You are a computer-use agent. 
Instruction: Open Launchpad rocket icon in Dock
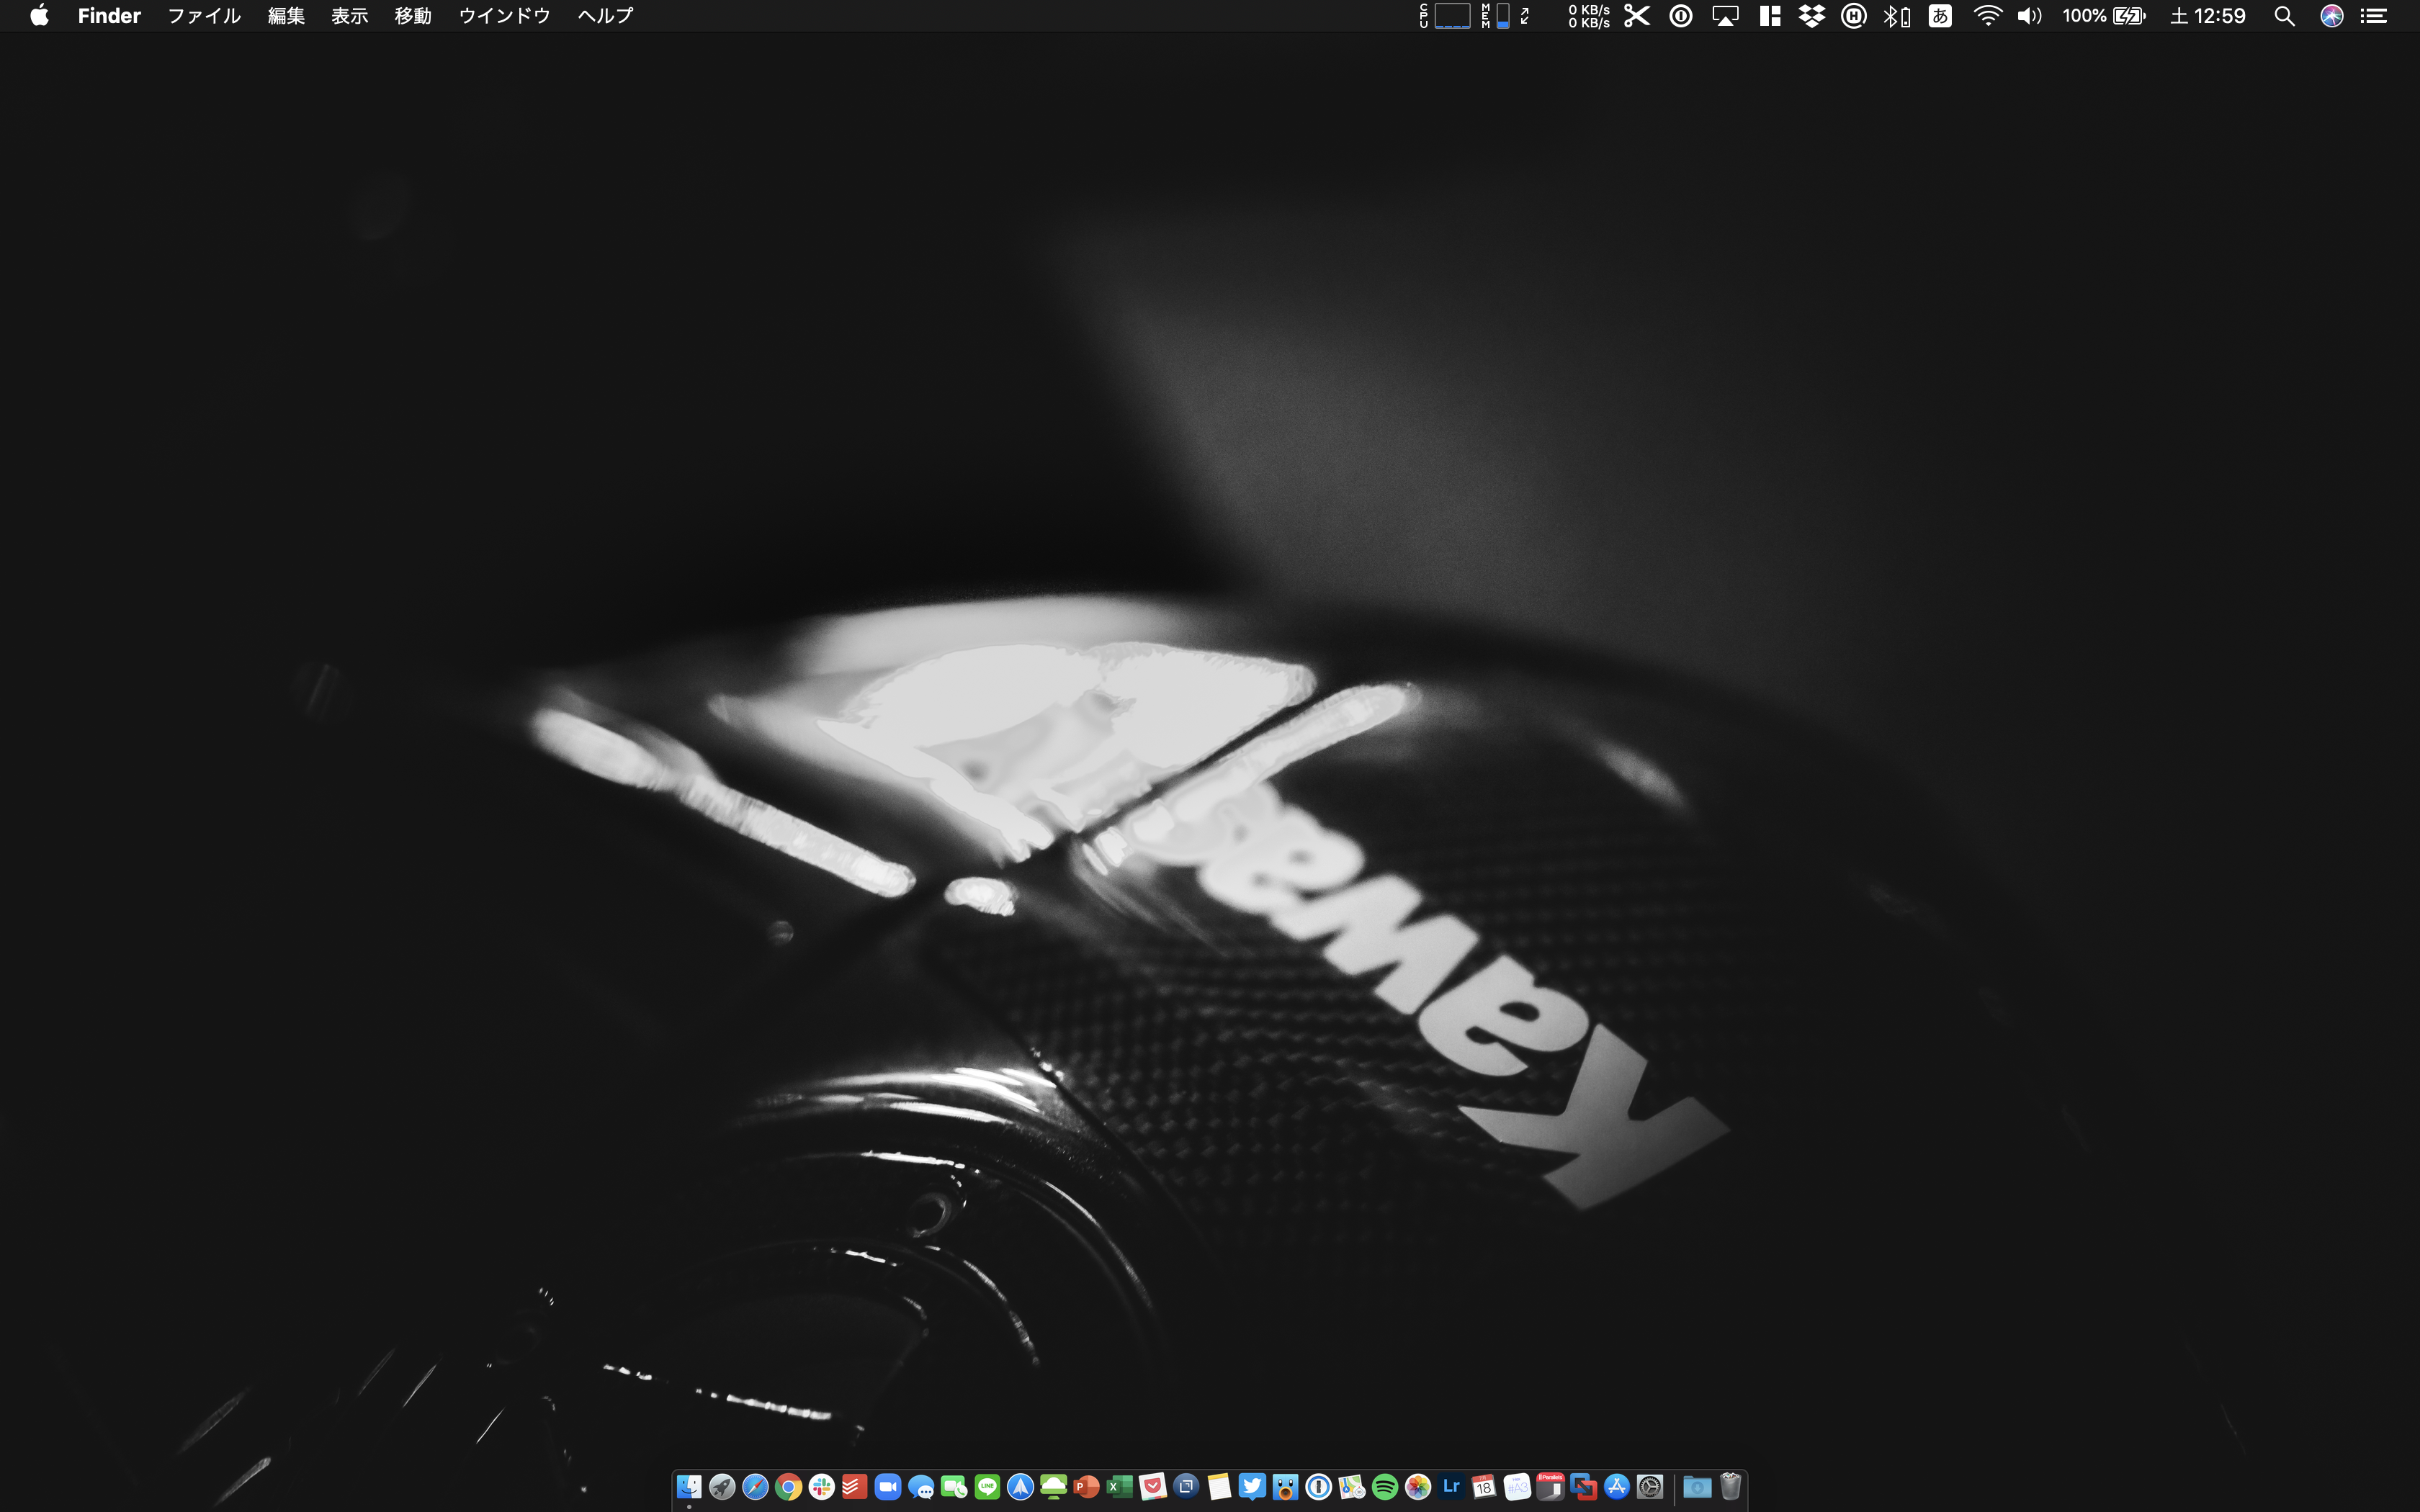722,1487
